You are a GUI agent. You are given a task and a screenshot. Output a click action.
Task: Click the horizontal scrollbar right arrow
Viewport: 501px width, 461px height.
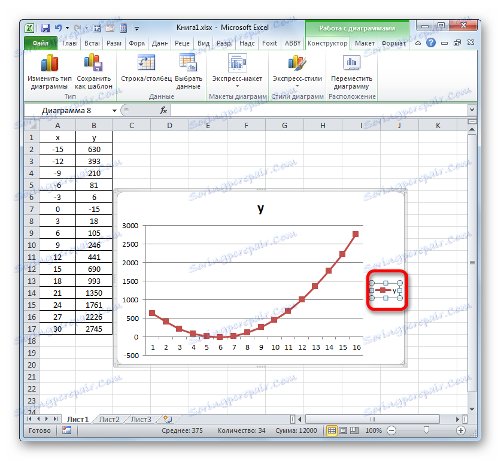(457, 419)
